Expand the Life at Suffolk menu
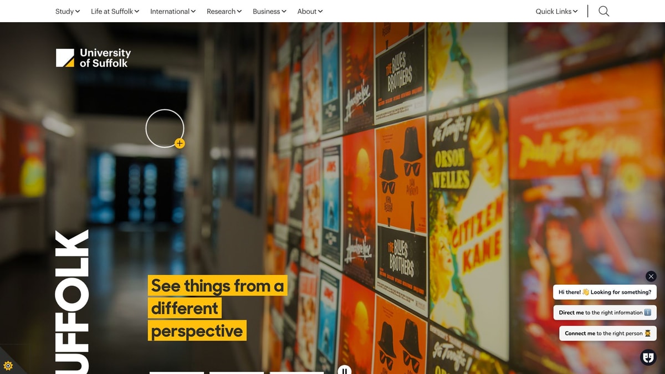The width and height of the screenshot is (665, 374). coord(115,11)
